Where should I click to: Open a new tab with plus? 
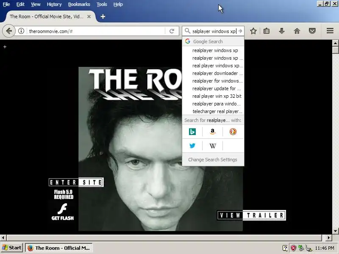(x=103, y=17)
